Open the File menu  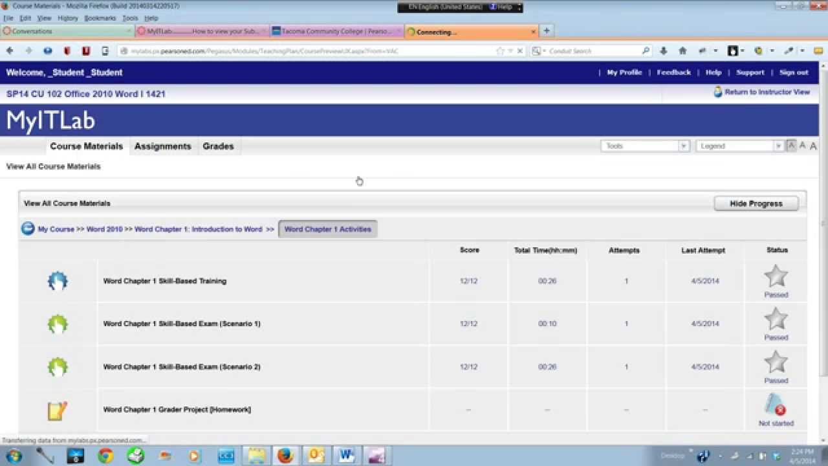8,18
